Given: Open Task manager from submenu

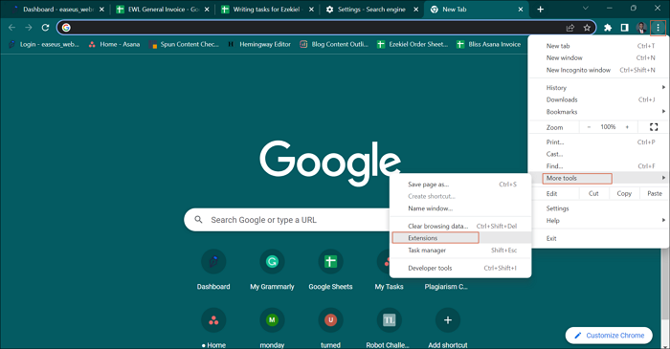Looking at the screenshot, I should tap(460, 251).
